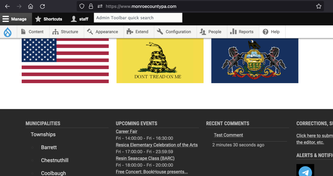Open Resica Elementary Celebration of the Arts link
Screen dimensions: 333x176
point(157,145)
